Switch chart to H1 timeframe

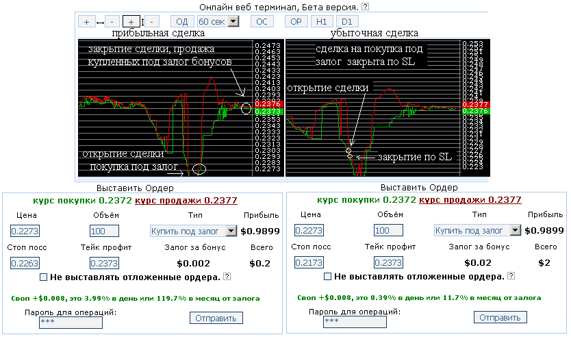tap(322, 22)
